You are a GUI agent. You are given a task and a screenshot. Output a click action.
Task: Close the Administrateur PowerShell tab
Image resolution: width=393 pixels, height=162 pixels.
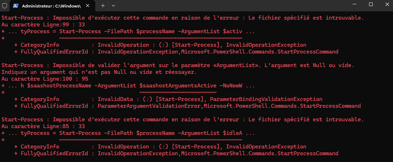coord(89,6)
